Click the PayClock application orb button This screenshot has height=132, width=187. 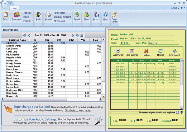5,4
